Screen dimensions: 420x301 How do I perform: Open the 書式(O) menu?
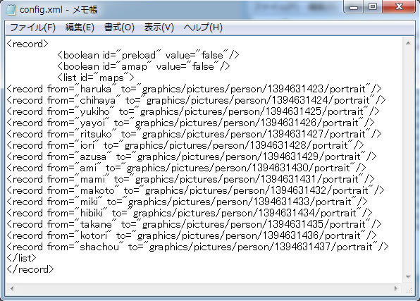[x=119, y=27]
